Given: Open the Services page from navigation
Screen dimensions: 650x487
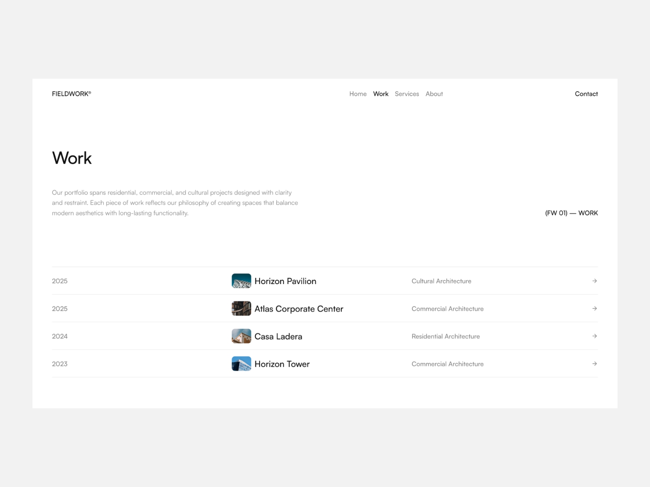Looking at the screenshot, I should tap(407, 94).
